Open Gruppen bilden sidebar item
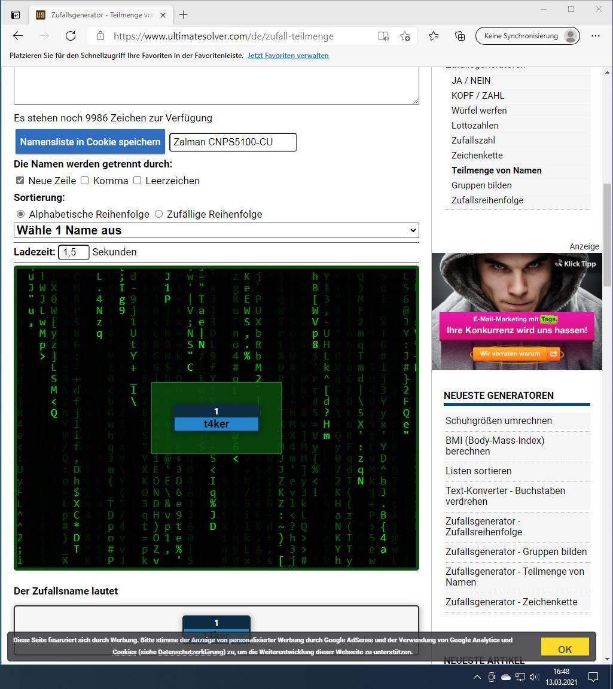Screen dimensions: 613x689 coord(481,185)
